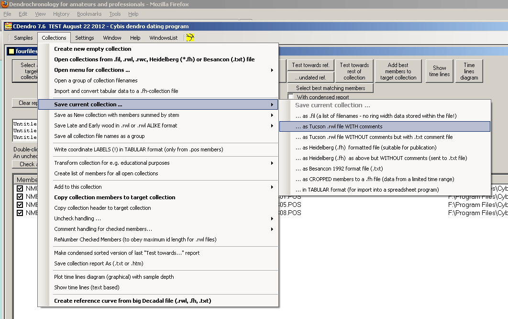
Task: Expand 'Add to this collection' submenu
Action: click(272, 187)
